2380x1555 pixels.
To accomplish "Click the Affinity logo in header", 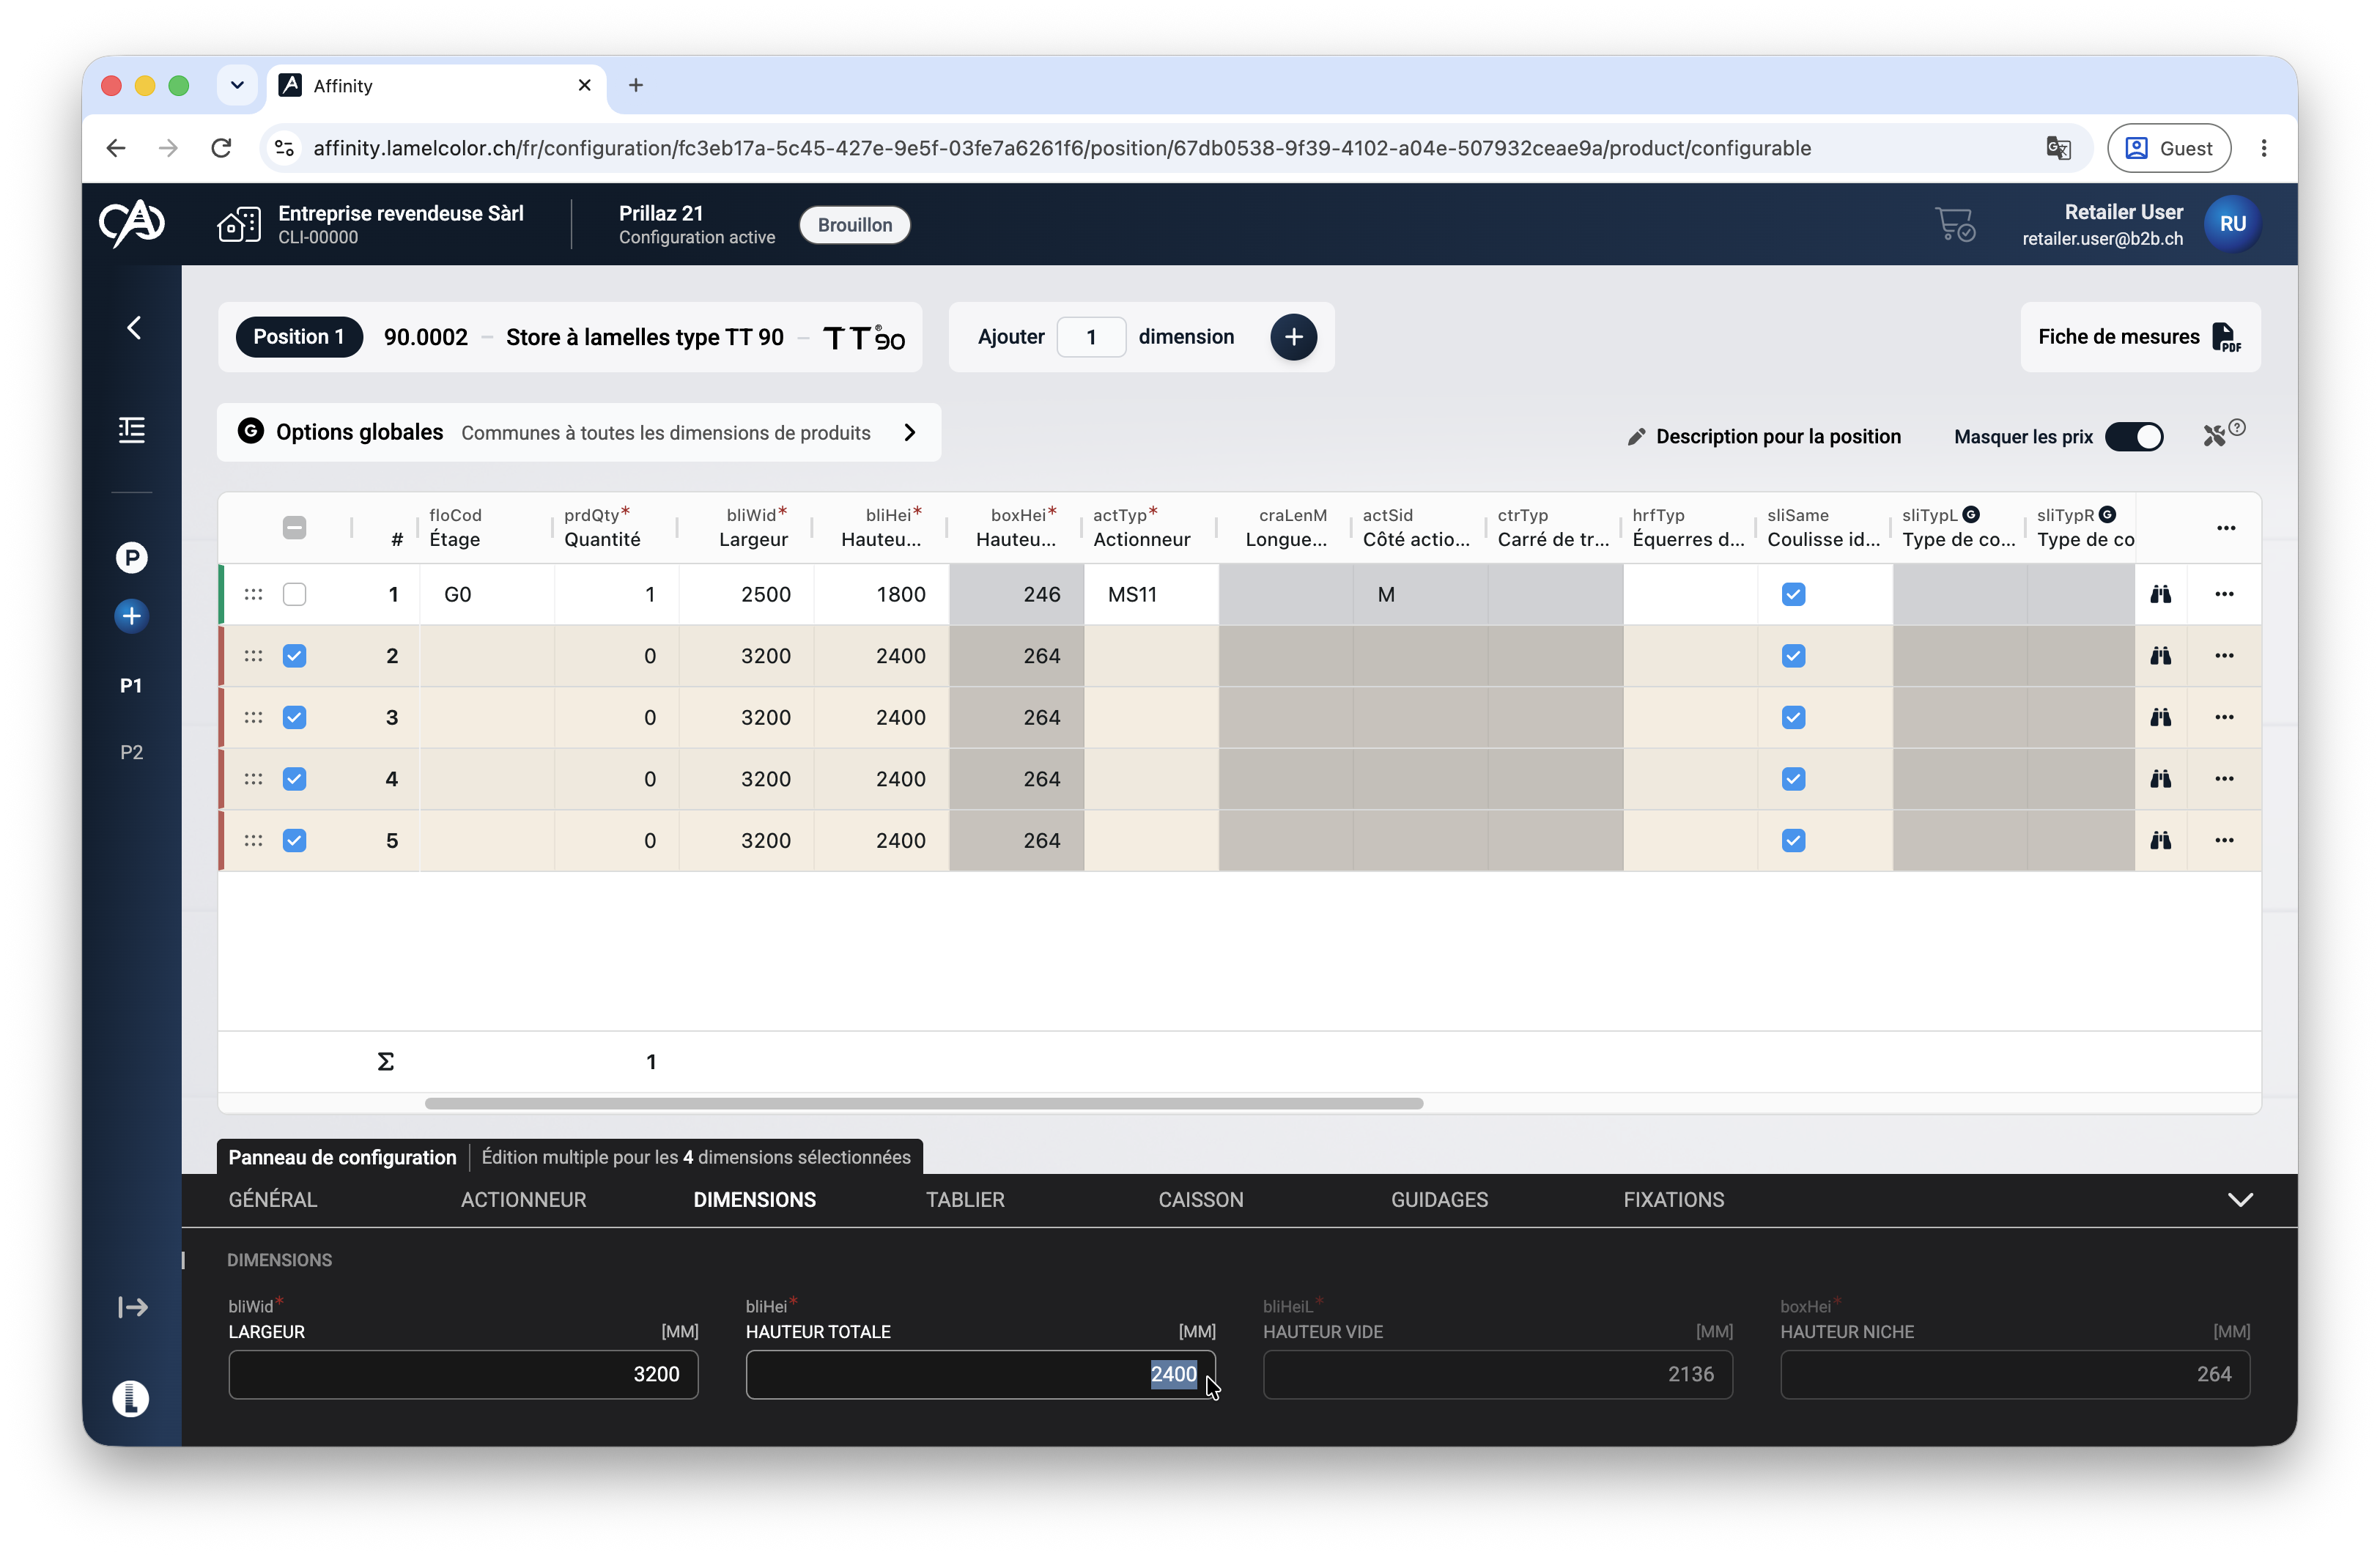I will click(132, 223).
